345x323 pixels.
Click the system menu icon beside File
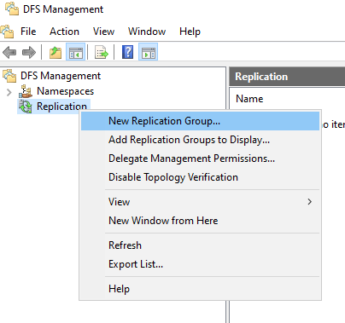click(x=7, y=32)
